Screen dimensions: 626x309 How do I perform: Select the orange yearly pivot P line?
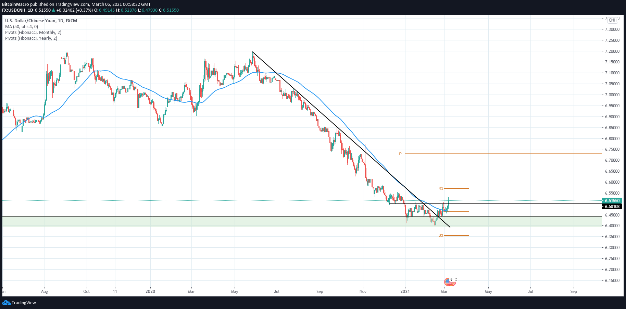503,154
